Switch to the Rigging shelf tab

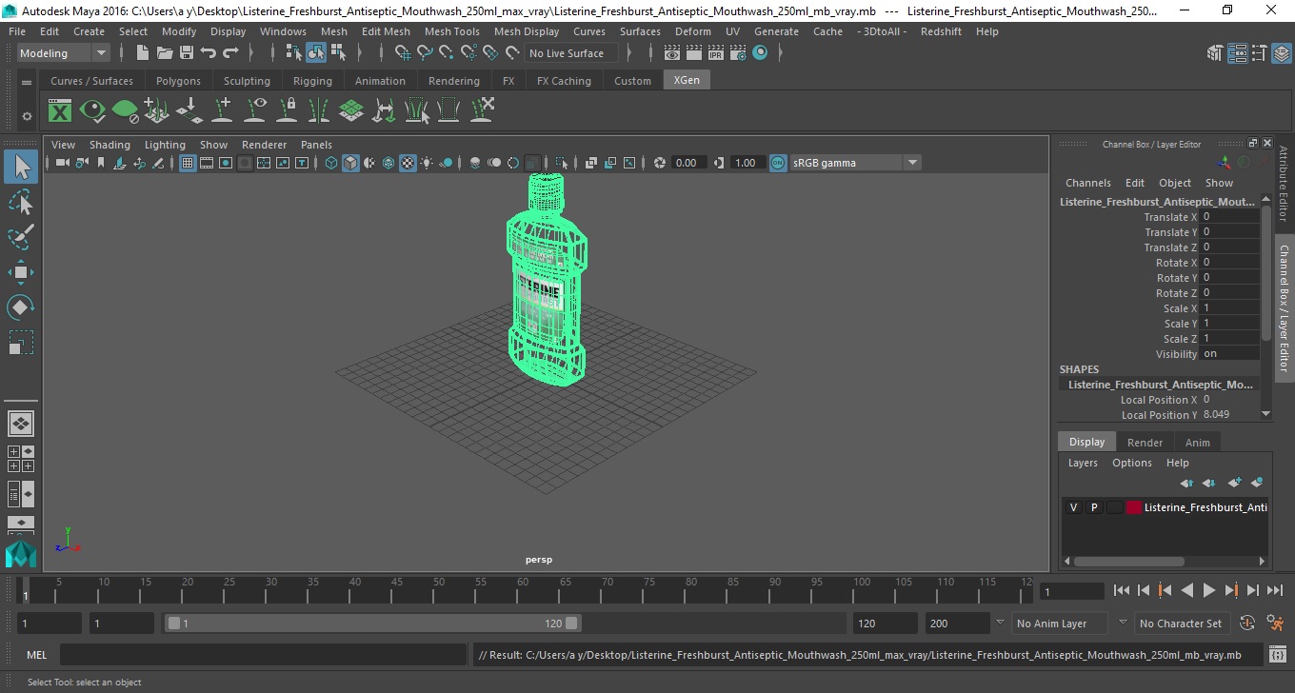(x=312, y=81)
